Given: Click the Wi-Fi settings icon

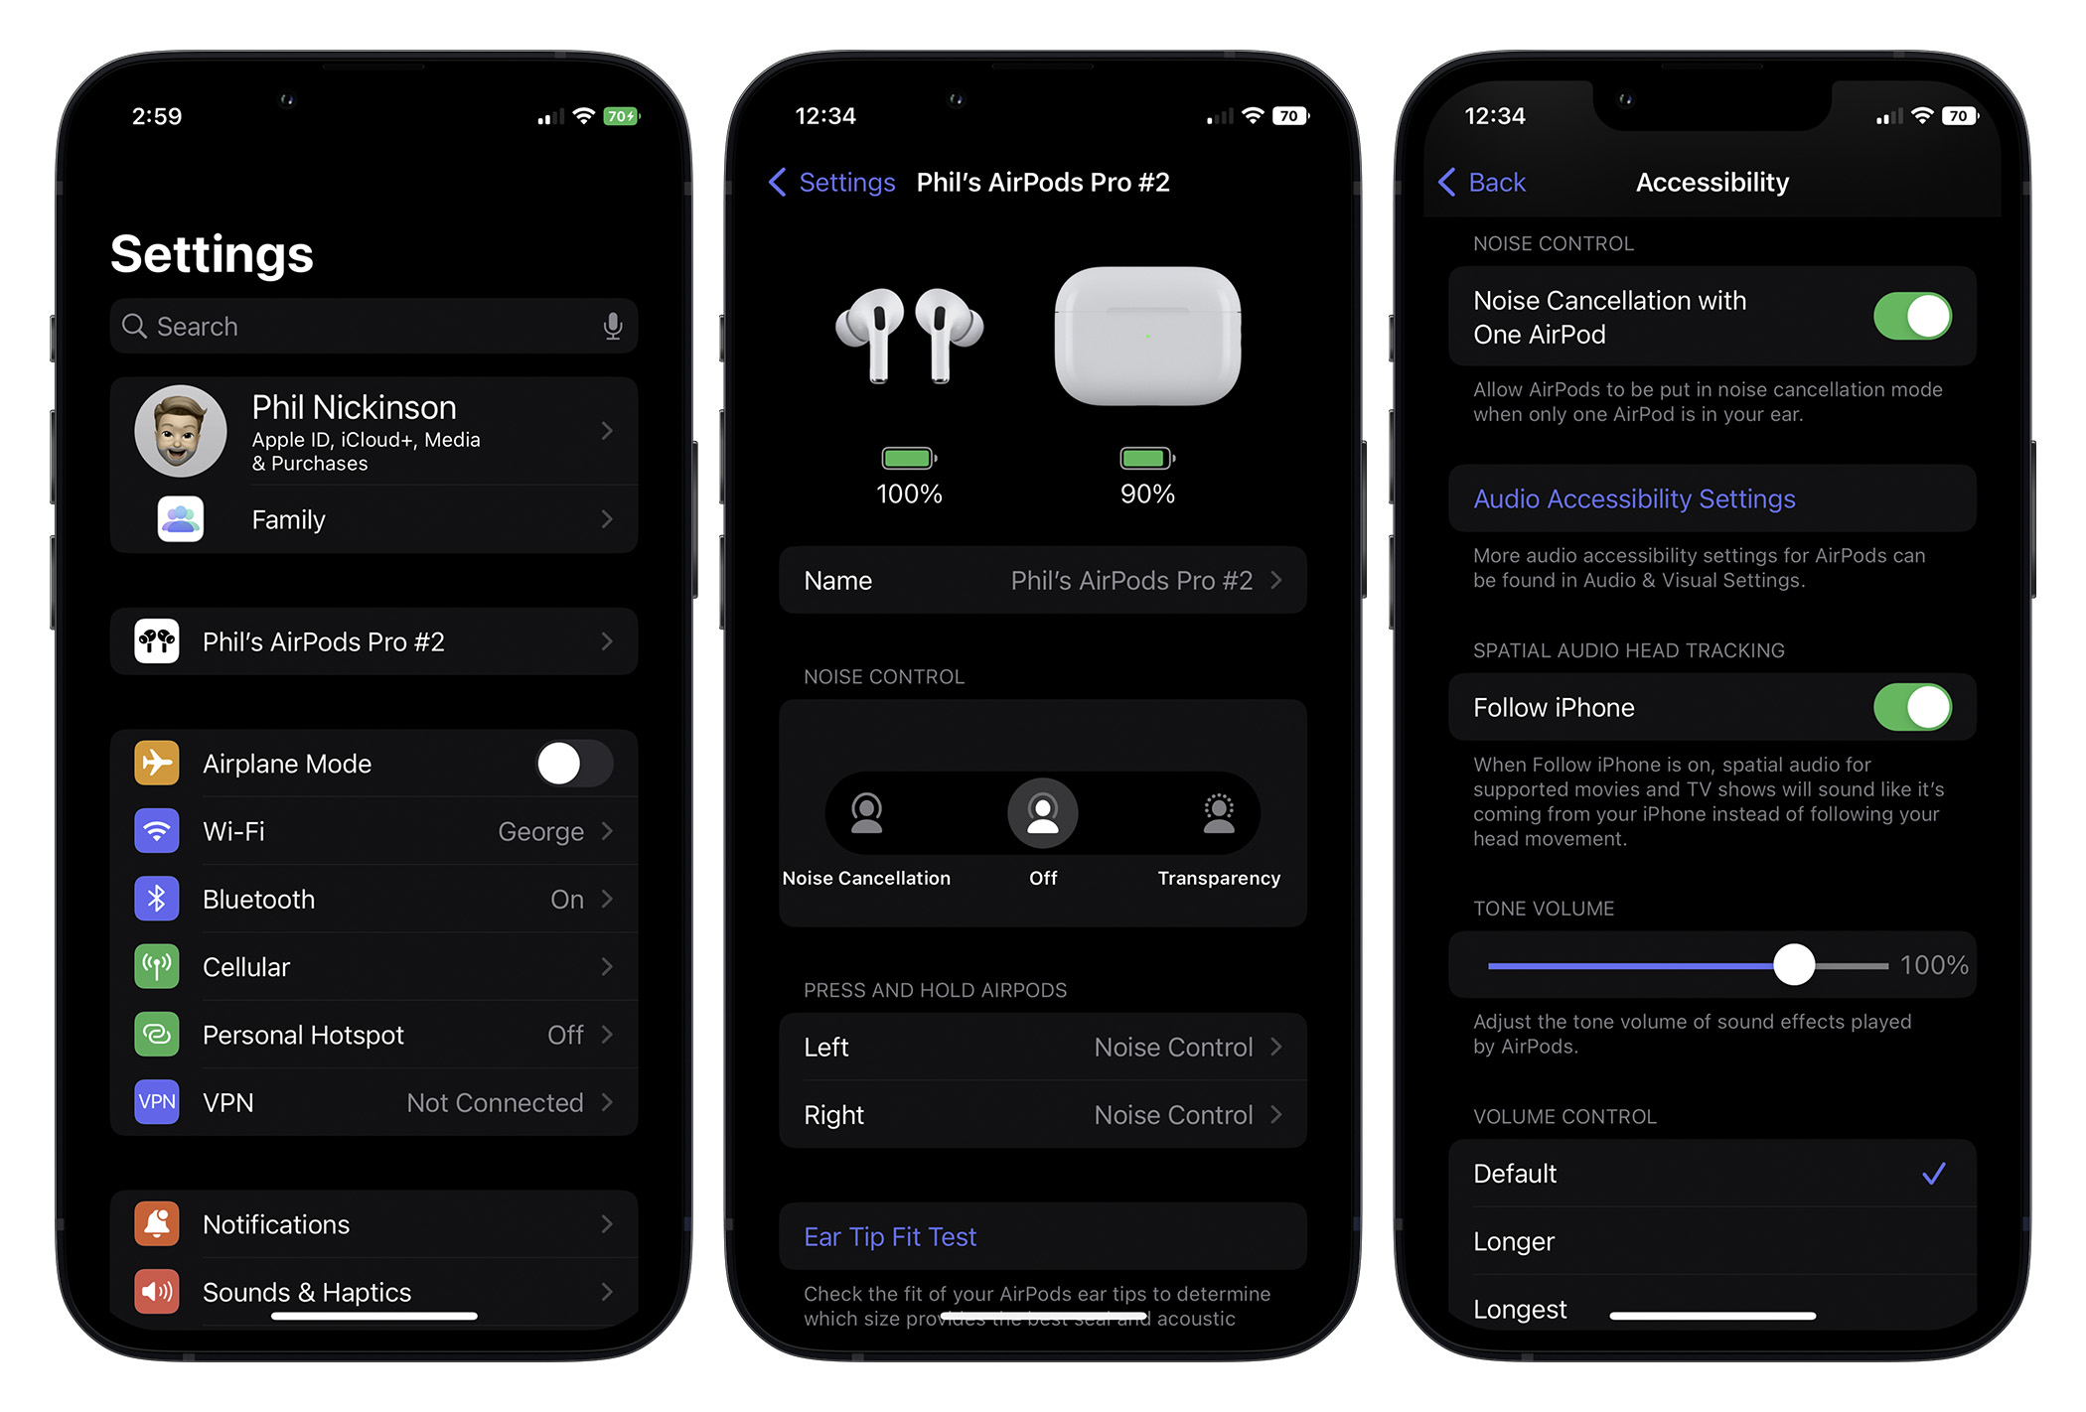Looking at the screenshot, I should [x=158, y=830].
